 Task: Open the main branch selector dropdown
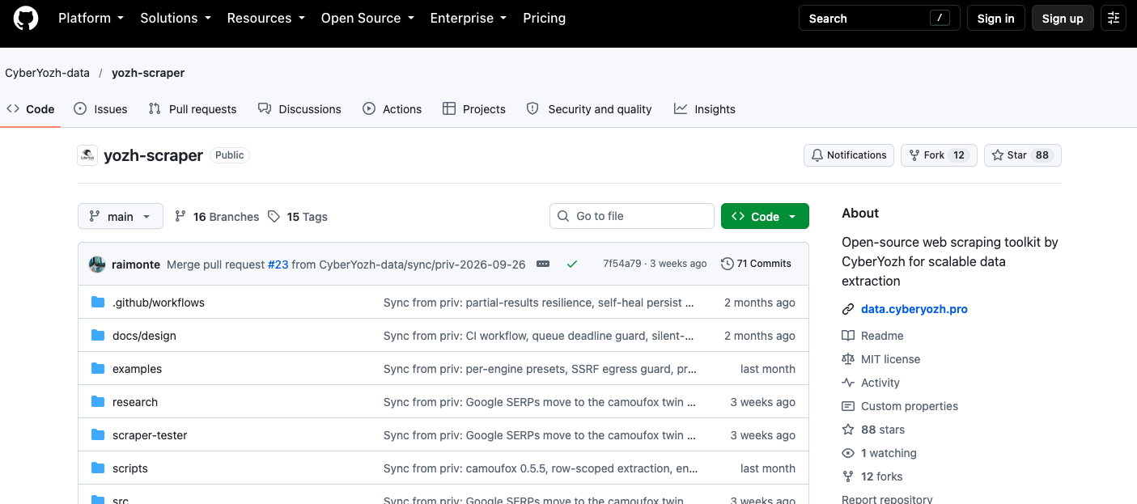point(121,217)
